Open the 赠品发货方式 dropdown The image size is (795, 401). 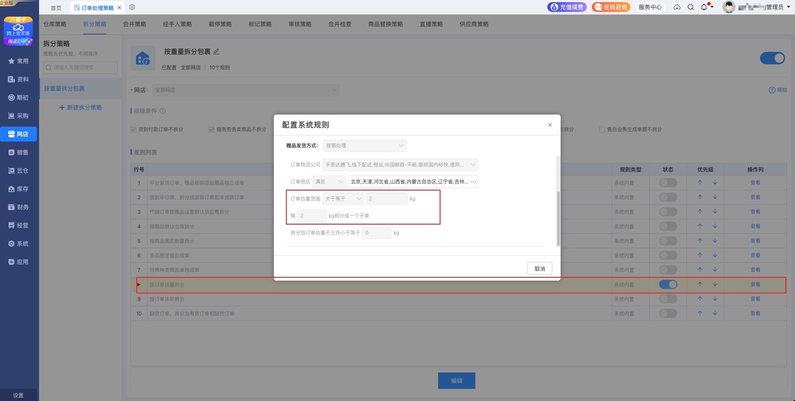coord(364,146)
